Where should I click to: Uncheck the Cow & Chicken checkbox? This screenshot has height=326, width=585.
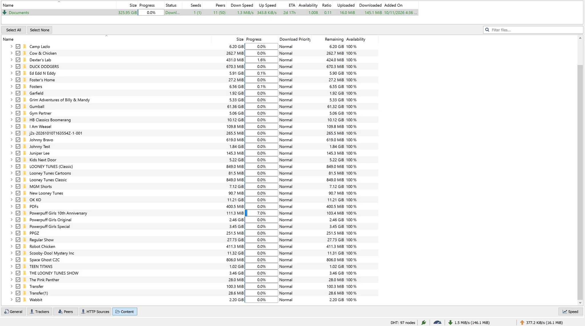18,53
